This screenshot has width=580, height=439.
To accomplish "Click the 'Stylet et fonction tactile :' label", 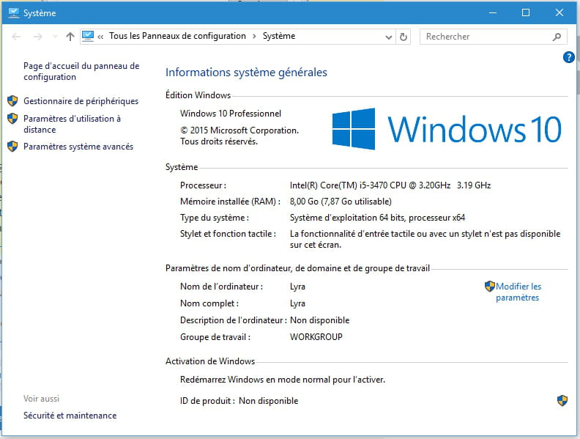I will (228, 234).
